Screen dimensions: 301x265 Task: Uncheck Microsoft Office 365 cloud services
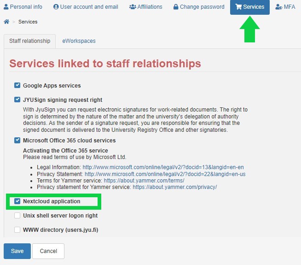[17, 140]
